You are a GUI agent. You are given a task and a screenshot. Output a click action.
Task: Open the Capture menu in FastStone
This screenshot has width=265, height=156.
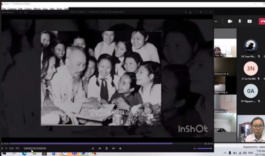tap(12, 9)
